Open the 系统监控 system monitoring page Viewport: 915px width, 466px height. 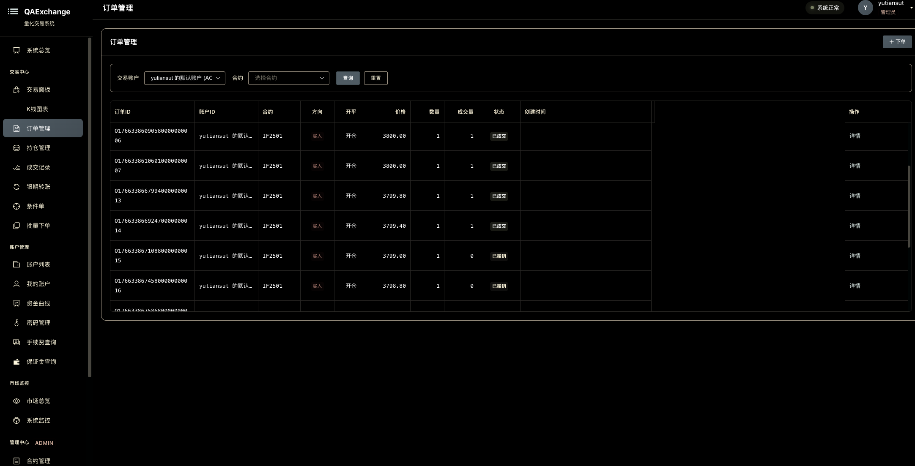(38, 420)
